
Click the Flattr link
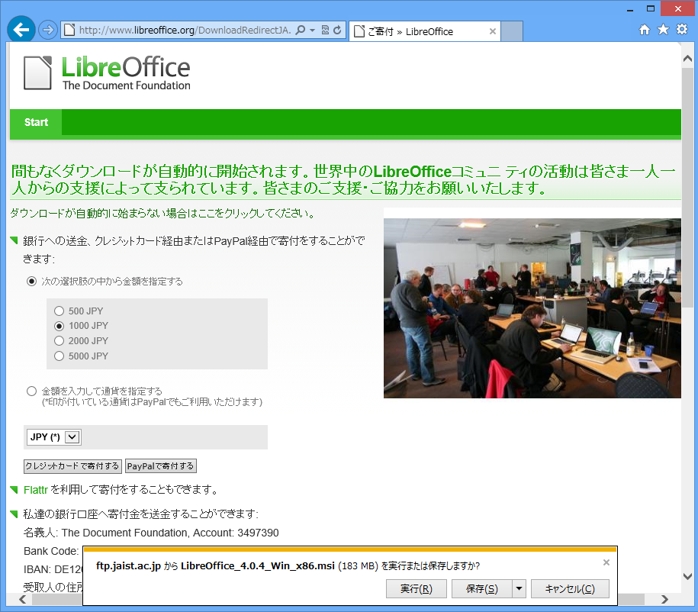(x=36, y=490)
